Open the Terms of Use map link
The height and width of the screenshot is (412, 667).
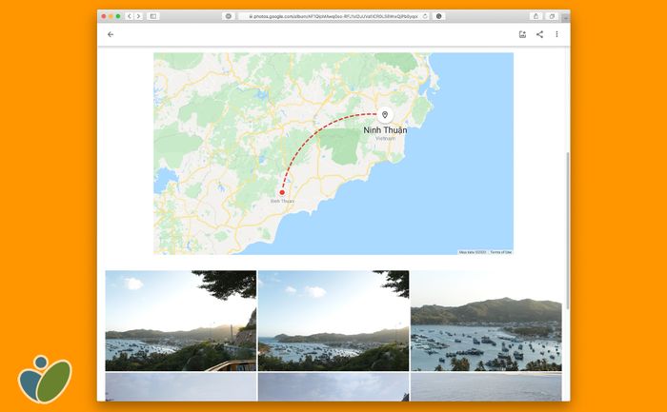click(500, 252)
